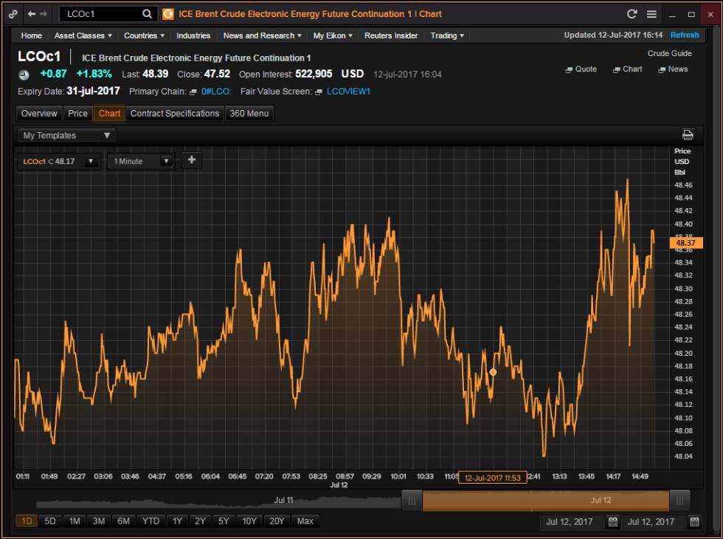The width and height of the screenshot is (723, 539).
Task: Select the Chart tab
Action: (x=109, y=114)
